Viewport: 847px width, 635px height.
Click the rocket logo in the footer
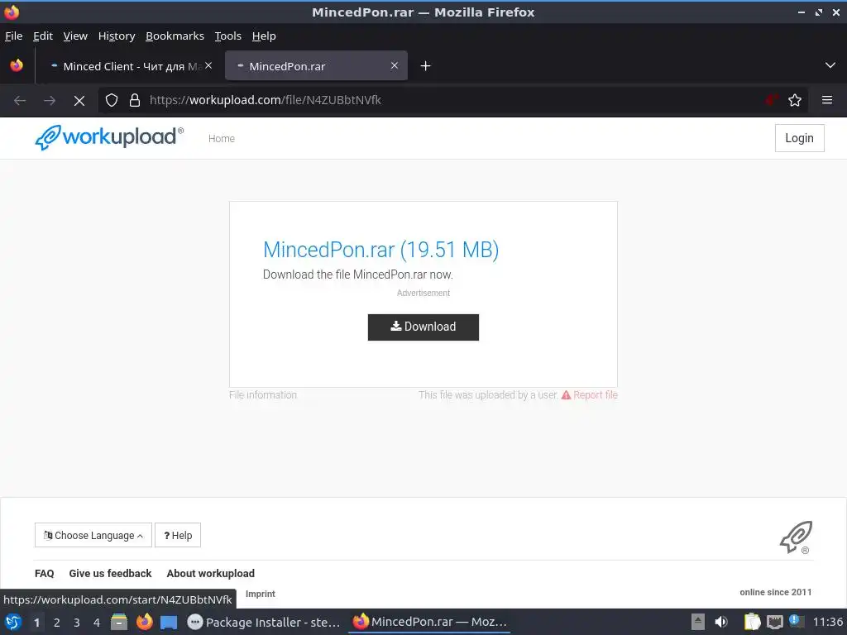pyautogui.click(x=797, y=537)
